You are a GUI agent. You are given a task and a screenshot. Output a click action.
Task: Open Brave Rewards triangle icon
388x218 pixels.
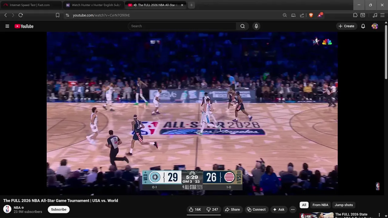pyautogui.click(x=320, y=15)
